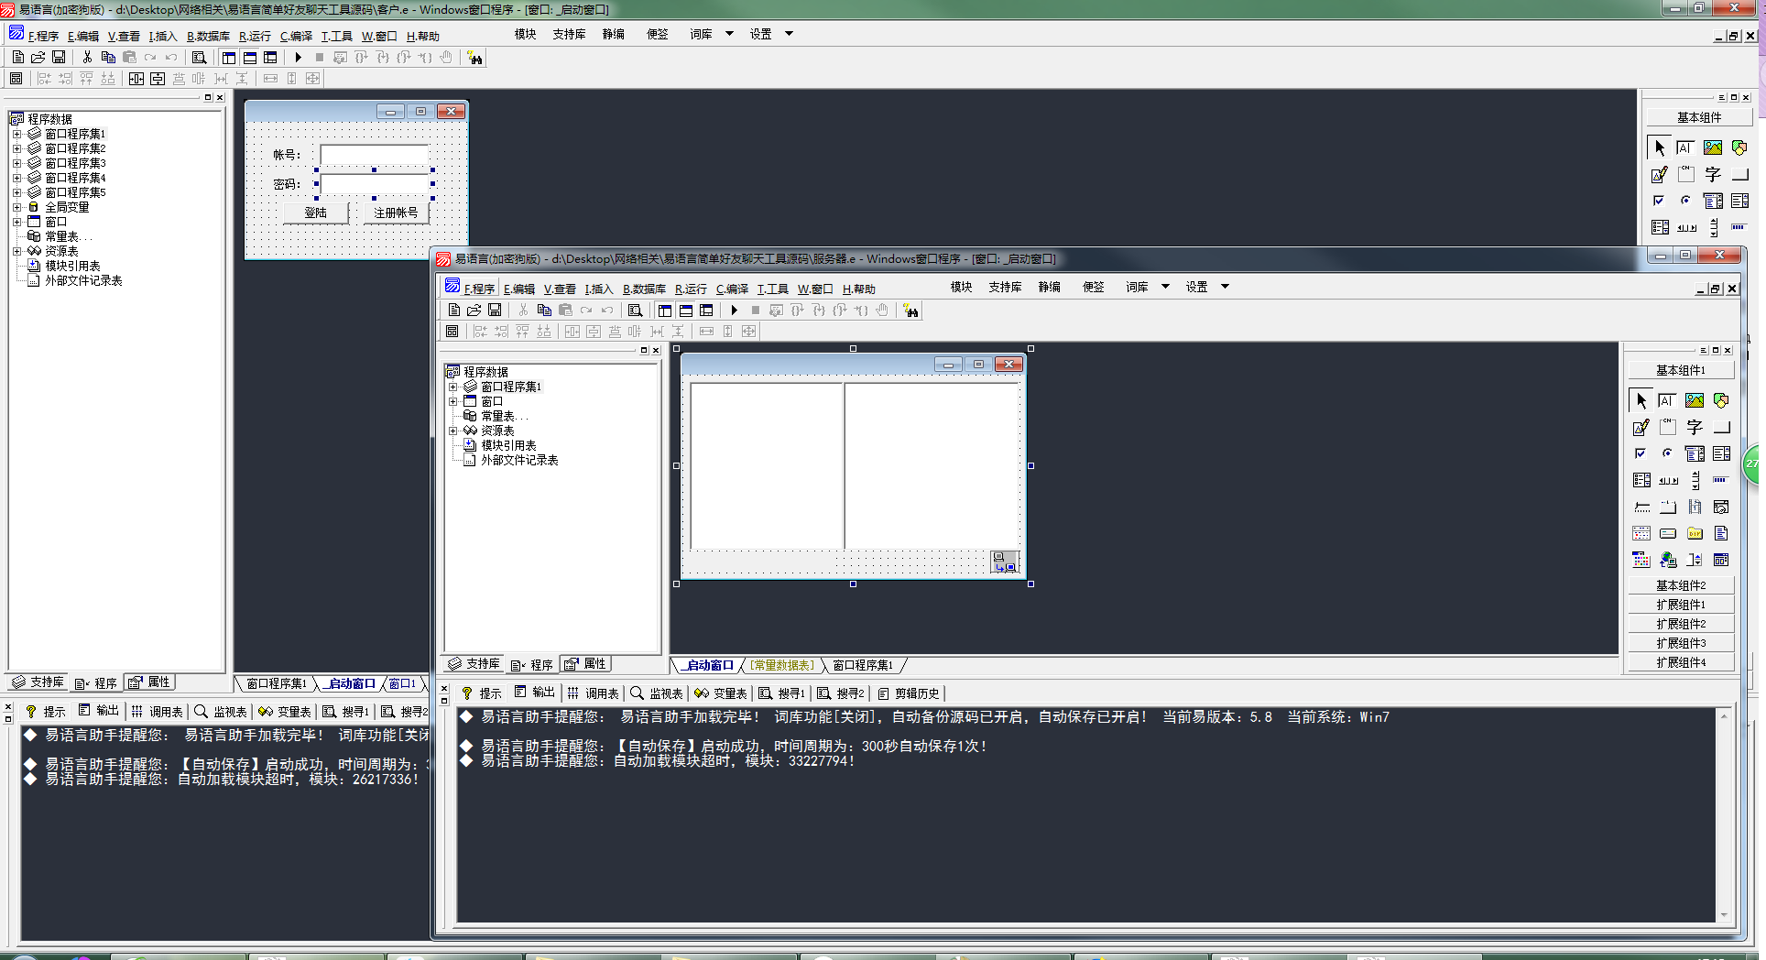Pick the checkbox component in front toolbox

point(1641,453)
